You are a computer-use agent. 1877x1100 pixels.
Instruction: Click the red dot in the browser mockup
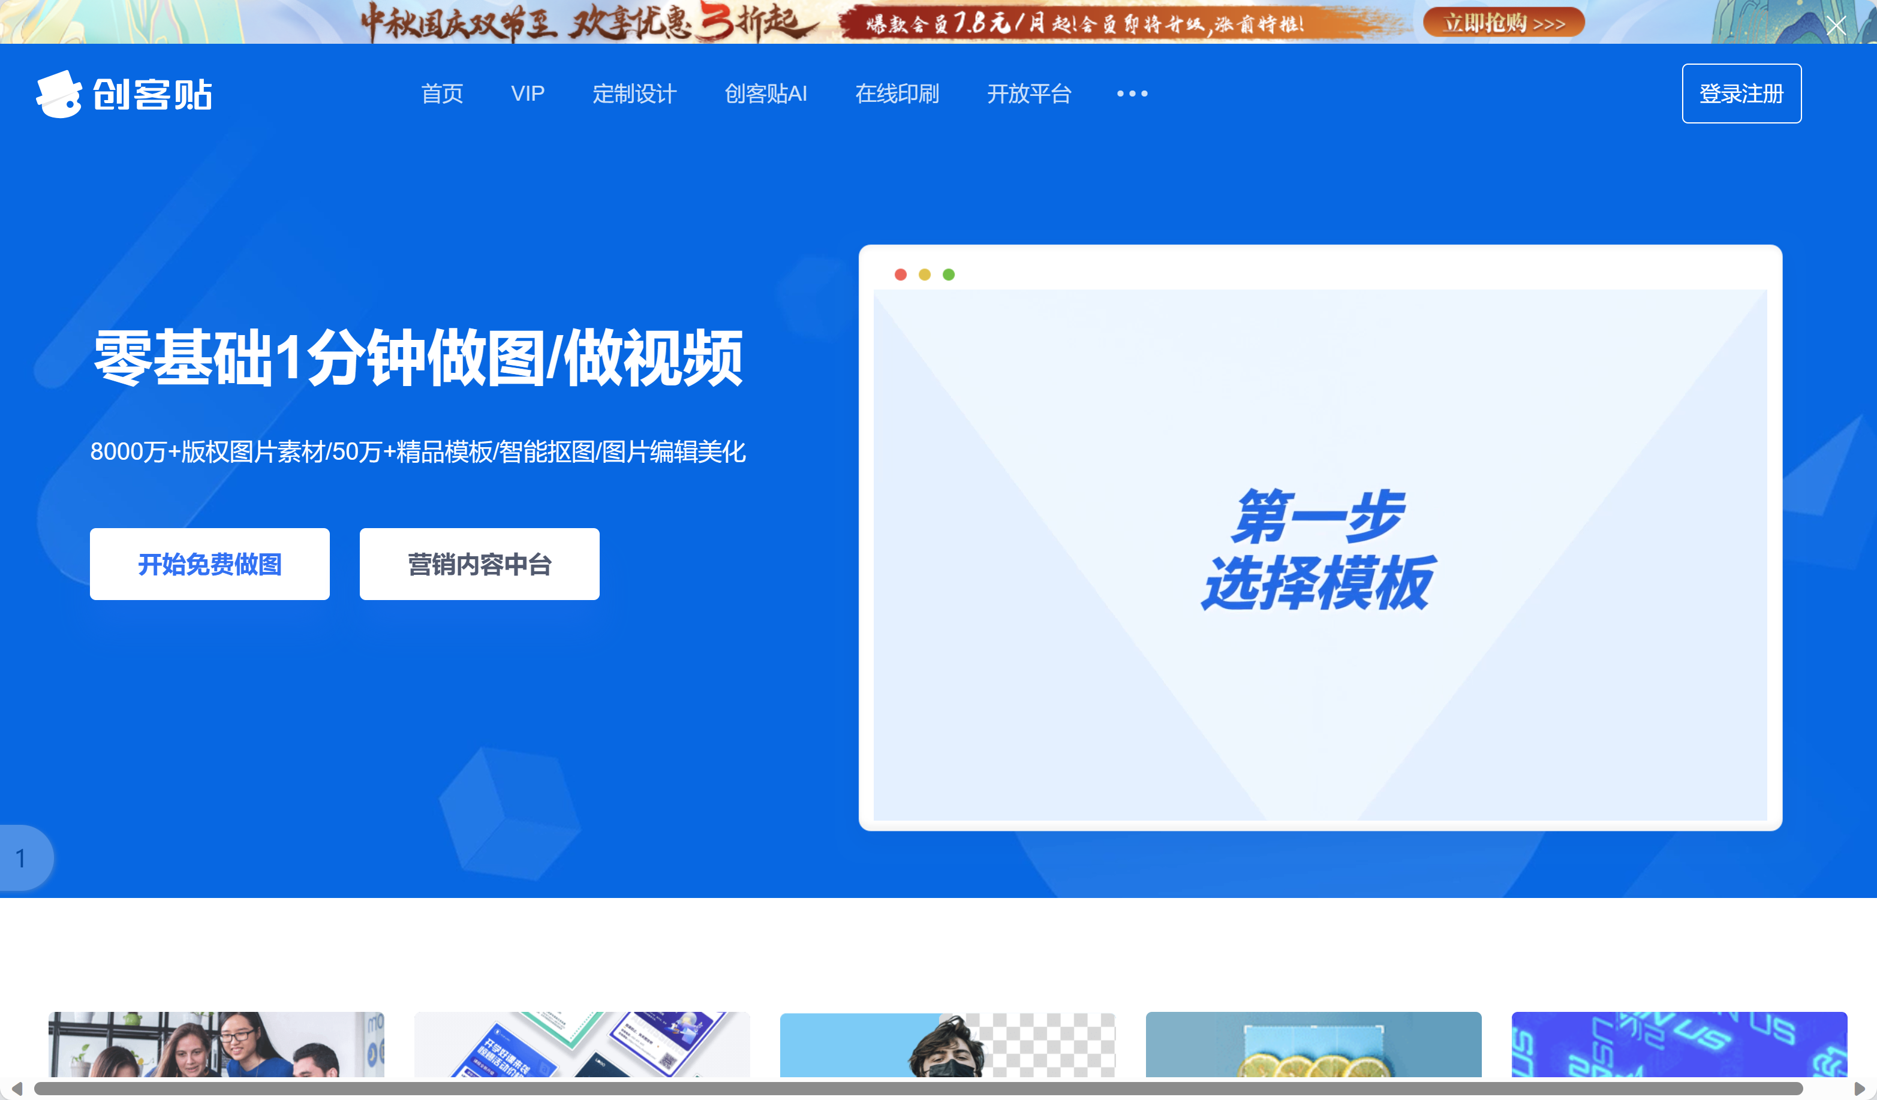[x=901, y=274]
